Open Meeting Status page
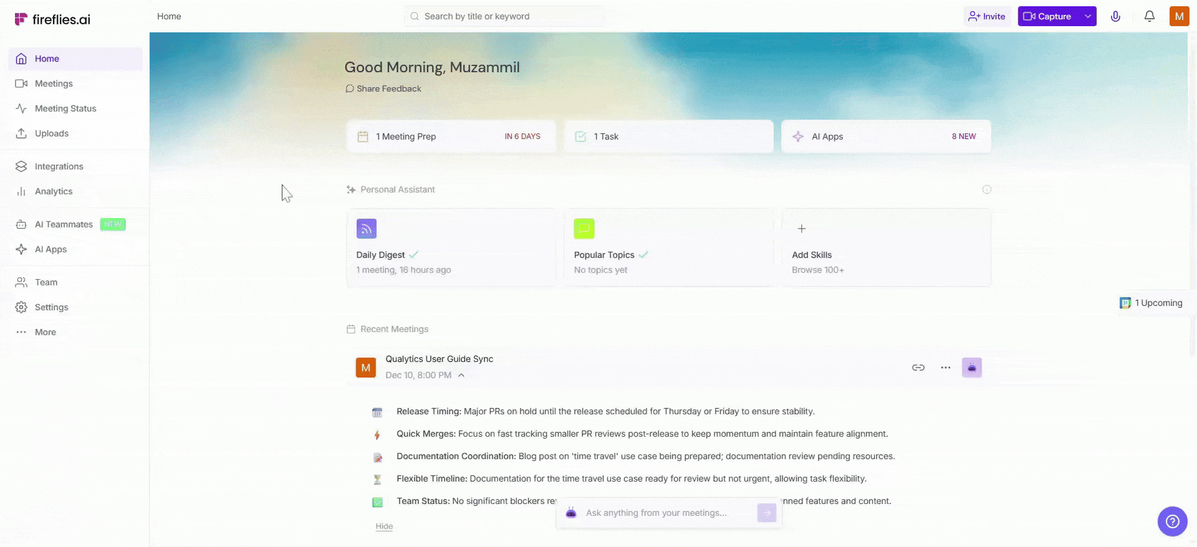This screenshot has width=1197, height=547. (x=75, y=108)
